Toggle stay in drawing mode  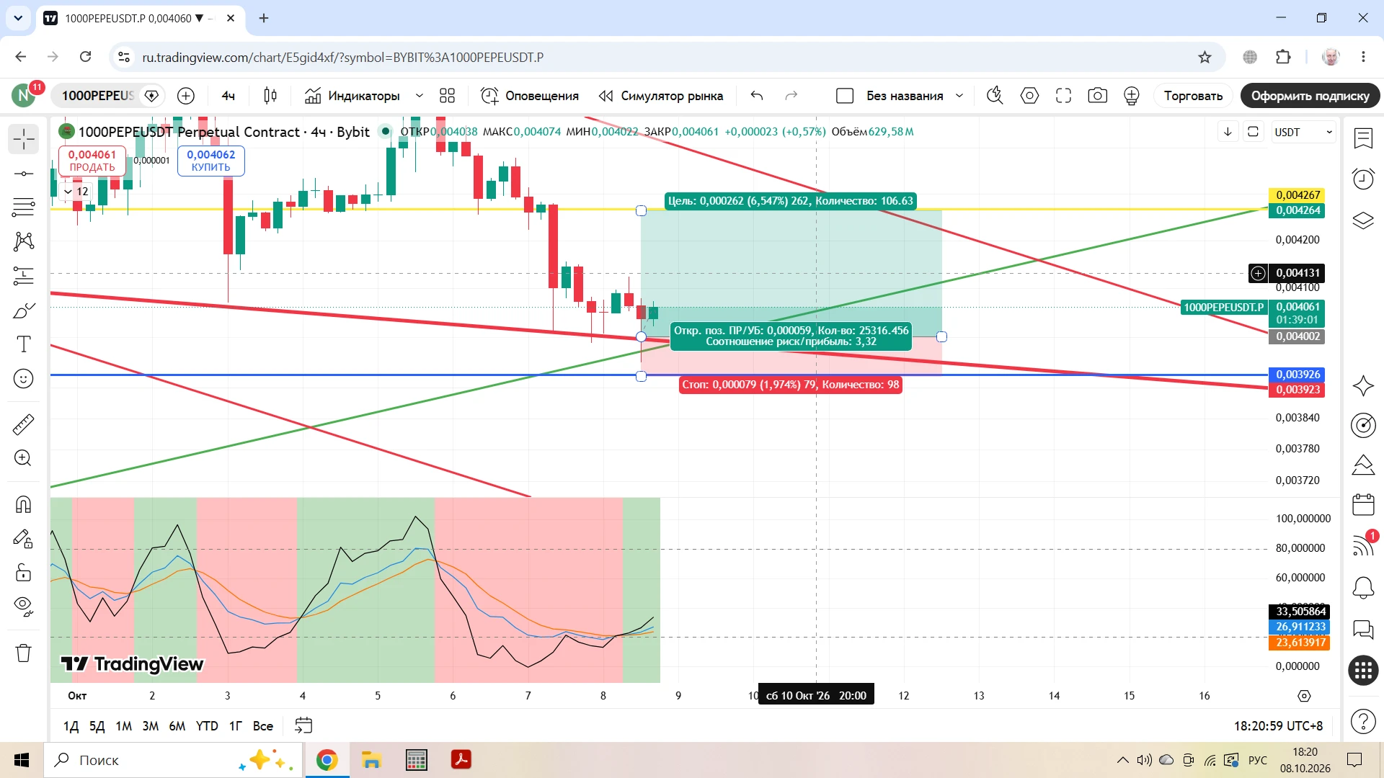23,539
